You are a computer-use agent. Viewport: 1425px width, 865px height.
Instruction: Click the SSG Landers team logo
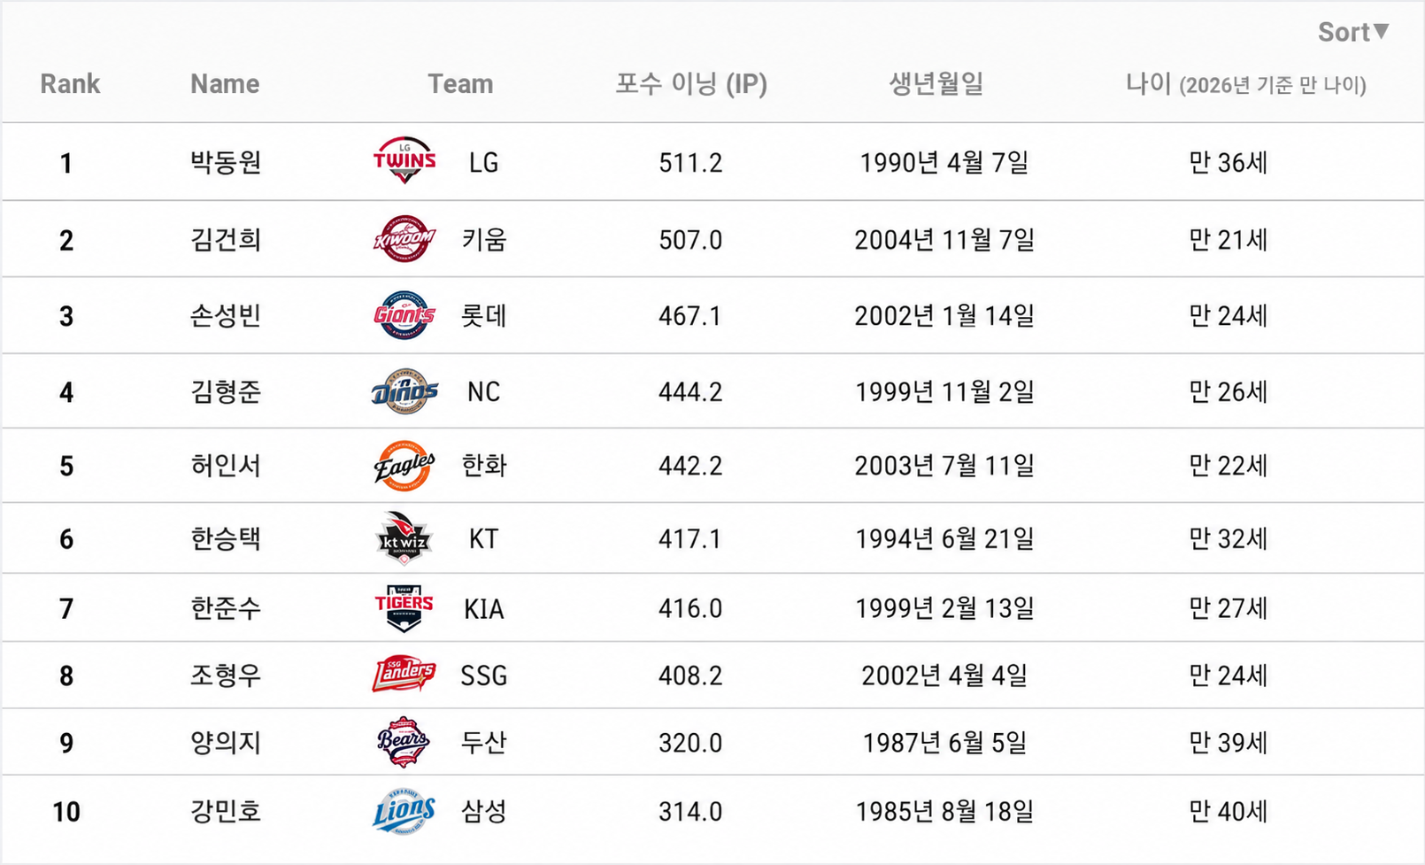click(x=404, y=675)
